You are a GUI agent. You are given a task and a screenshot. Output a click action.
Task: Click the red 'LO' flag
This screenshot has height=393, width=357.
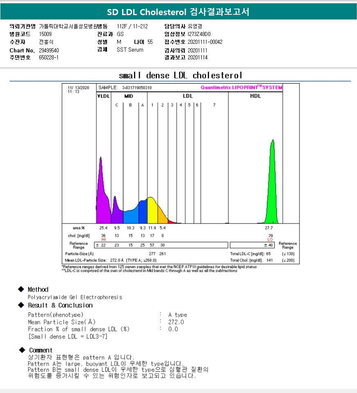pyautogui.click(x=270, y=239)
